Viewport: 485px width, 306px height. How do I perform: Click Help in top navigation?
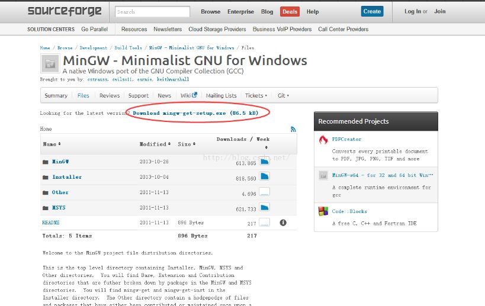click(313, 12)
